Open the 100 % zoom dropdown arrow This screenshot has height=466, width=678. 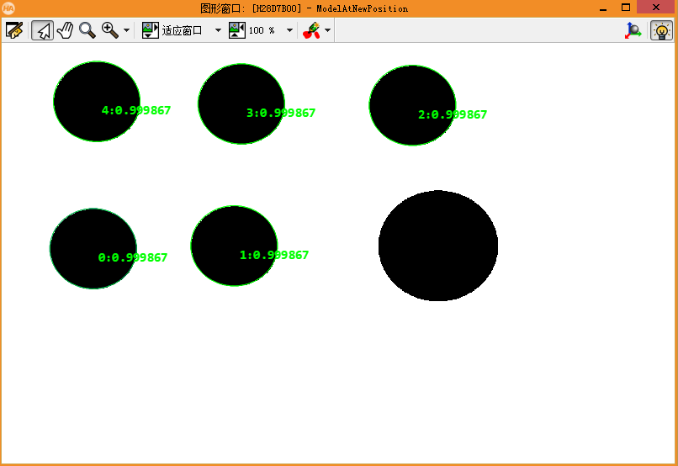289,30
